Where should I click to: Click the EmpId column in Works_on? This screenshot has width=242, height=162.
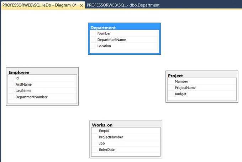[x=104, y=131]
